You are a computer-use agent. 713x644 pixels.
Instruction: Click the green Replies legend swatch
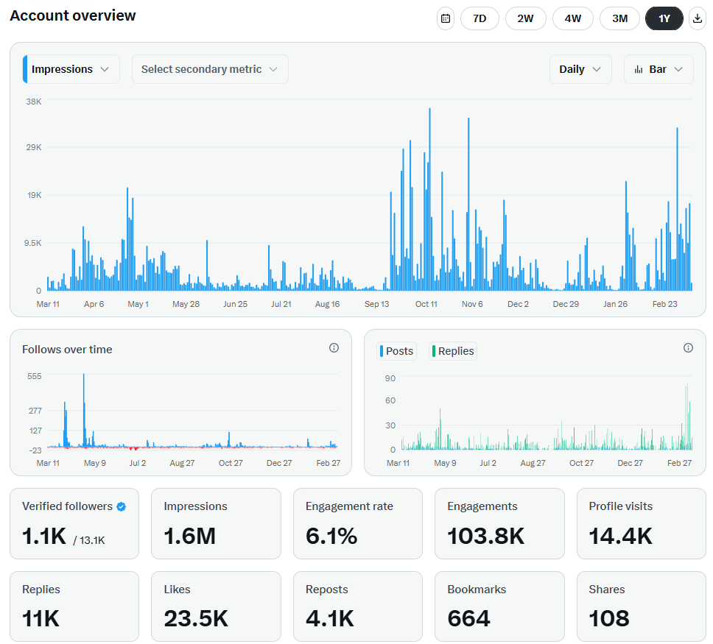click(434, 351)
